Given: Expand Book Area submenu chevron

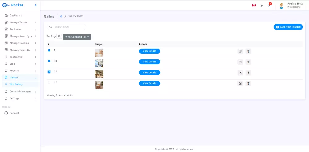Looking at the screenshot, I should point(35,30).
